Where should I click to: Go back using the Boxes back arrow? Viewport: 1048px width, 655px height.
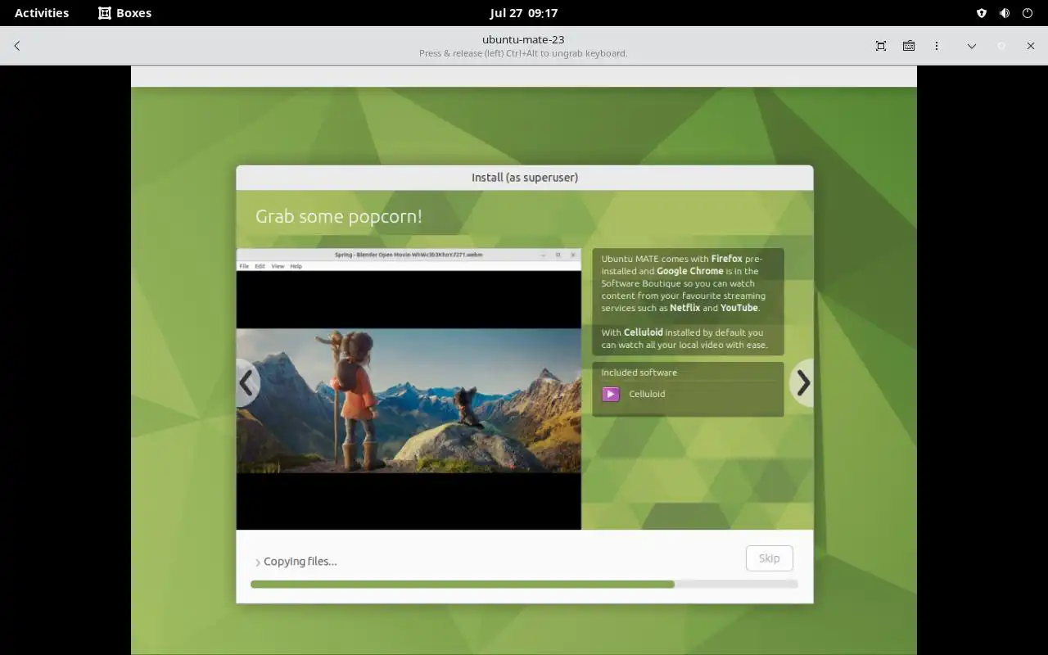(x=17, y=46)
